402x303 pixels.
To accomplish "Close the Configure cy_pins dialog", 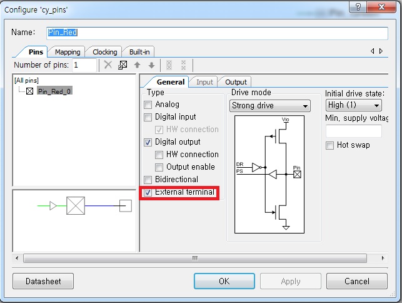I will point(381,7).
